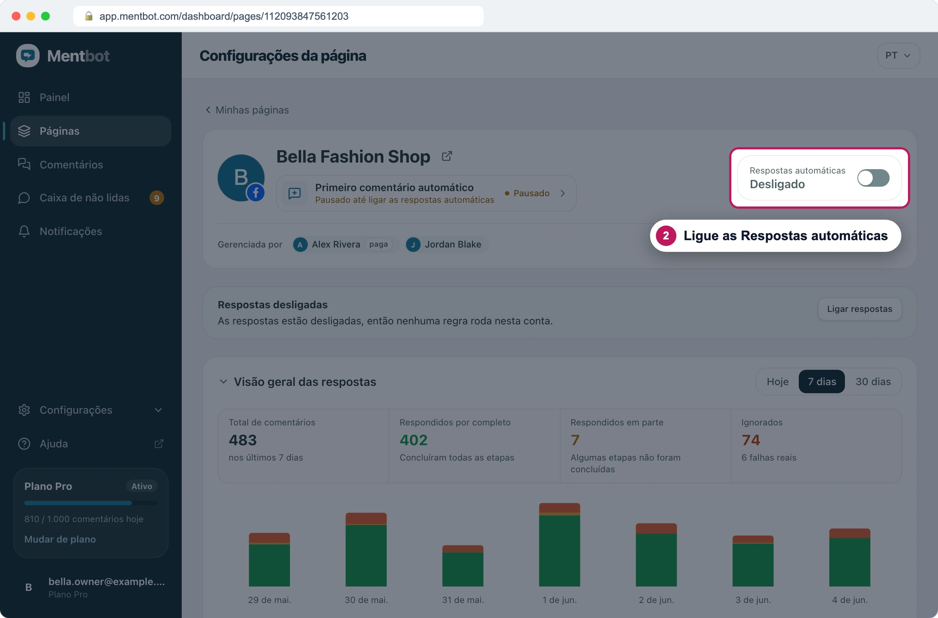Image resolution: width=938 pixels, height=618 pixels.
Task: Click the Pausado status label
Action: (531, 193)
